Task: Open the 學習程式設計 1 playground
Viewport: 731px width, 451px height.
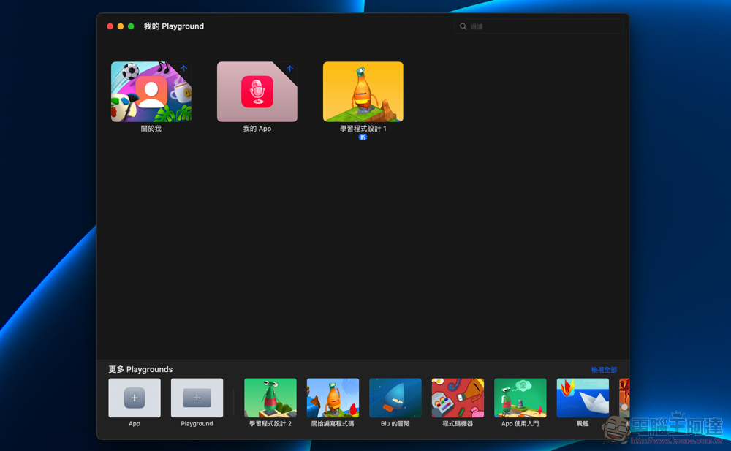Action: [x=363, y=91]
